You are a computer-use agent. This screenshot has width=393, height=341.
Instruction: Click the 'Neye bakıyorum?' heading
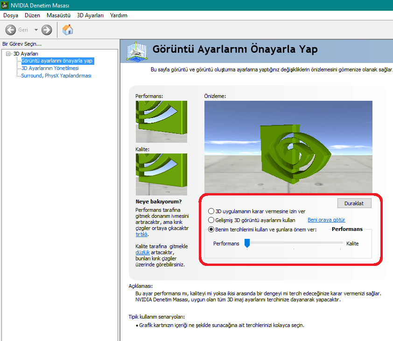(159, 202)
